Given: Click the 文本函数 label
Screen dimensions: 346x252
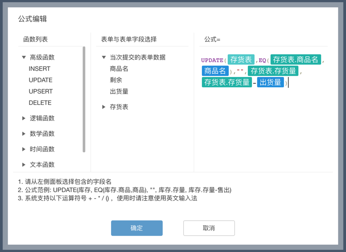Looking at the screenshot, I should pos(42,165).
